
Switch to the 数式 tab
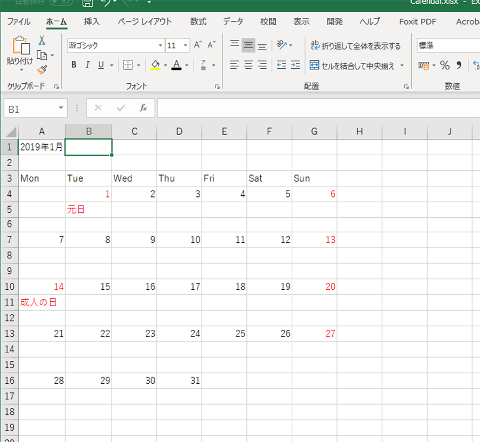tap(198, 22)
